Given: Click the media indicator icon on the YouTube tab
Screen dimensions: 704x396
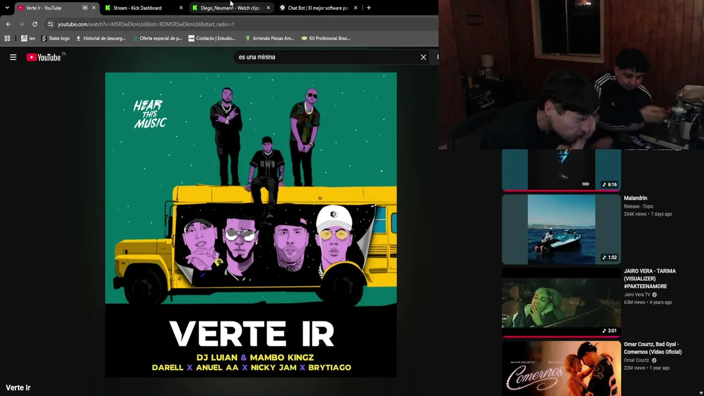Looking at the screenshot, I should coord(85,8).
